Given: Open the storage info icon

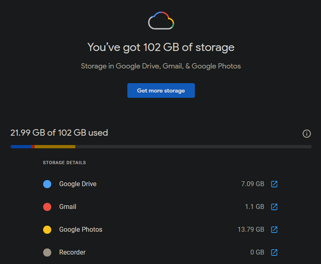Looking at the screenshot, I should pos(306,134).
